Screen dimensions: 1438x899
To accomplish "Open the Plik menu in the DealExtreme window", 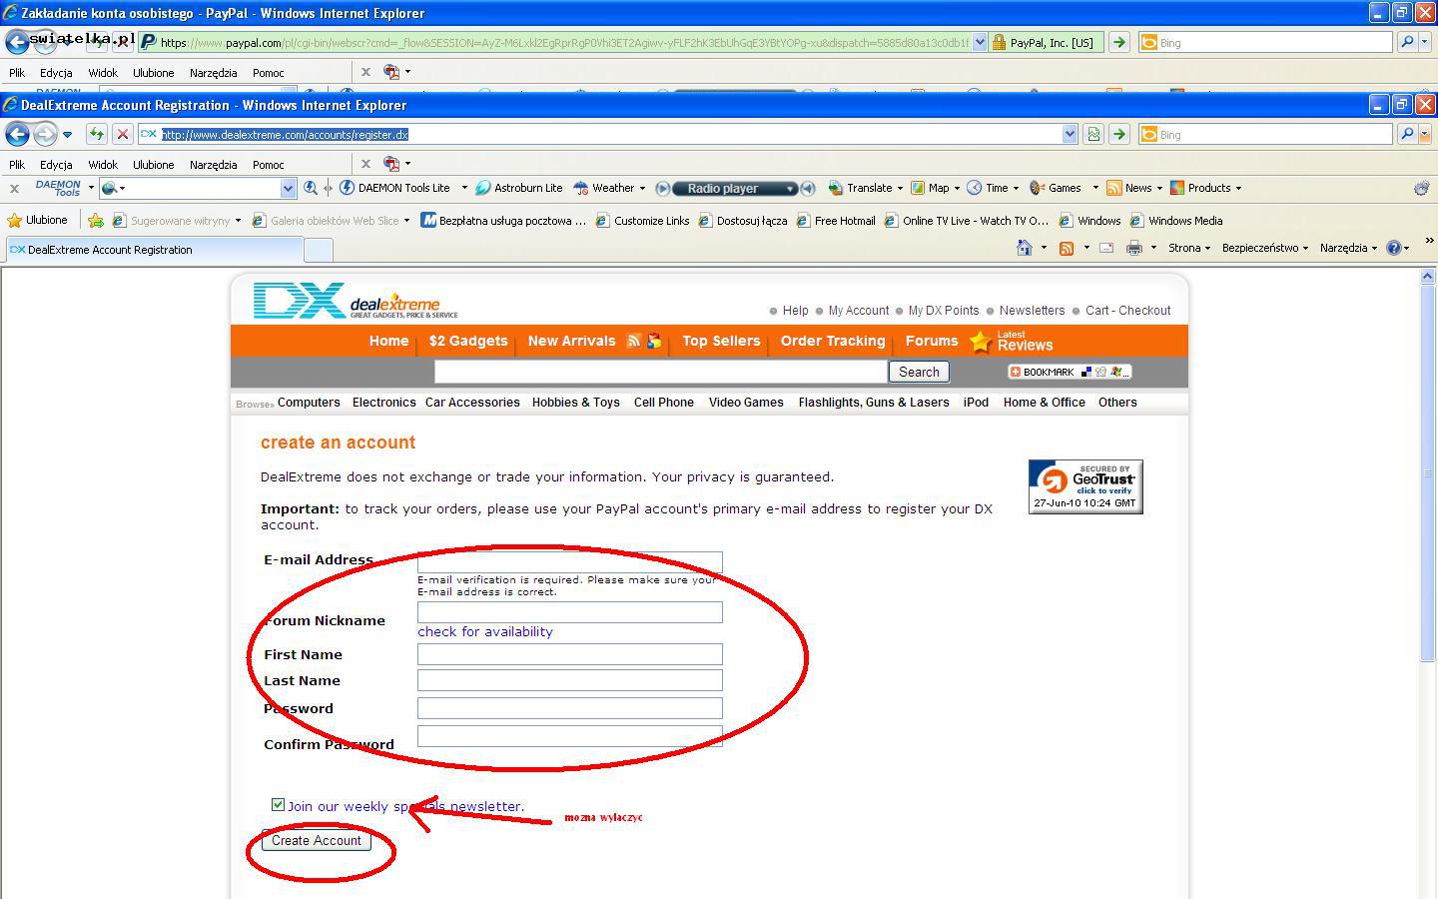I will click(17, 165).
